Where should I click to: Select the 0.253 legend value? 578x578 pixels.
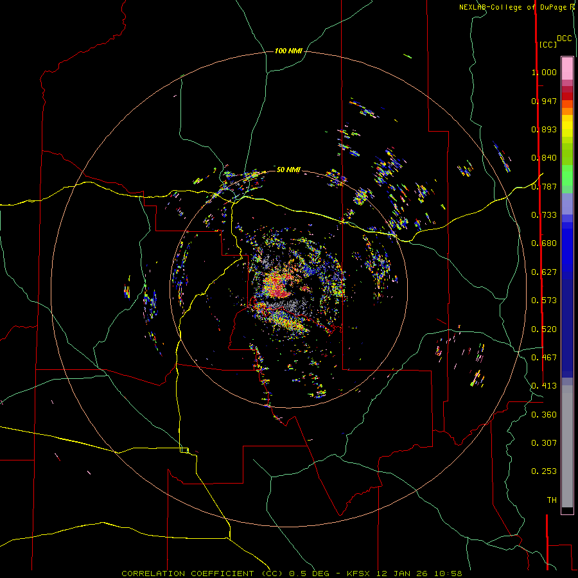(544, 471)
